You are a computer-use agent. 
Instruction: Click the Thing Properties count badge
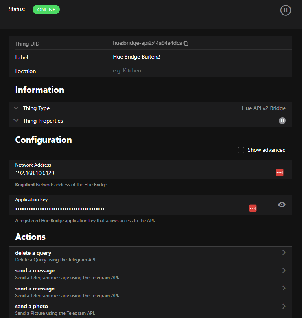[282, 121]
